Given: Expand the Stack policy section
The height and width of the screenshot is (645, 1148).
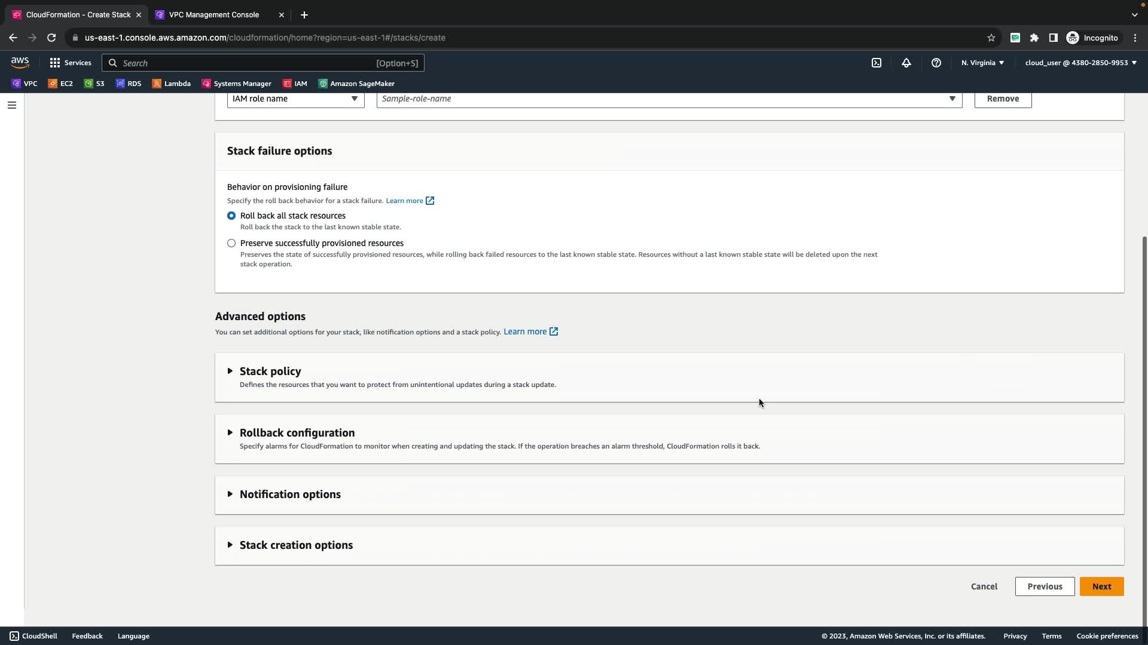Looking at the screenshot, I should click(x=270, y=371).
